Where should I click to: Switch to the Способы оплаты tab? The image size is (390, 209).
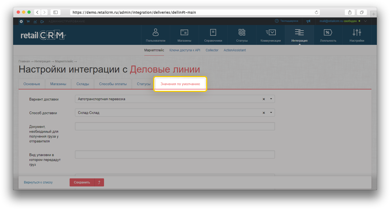pos(113,84)
